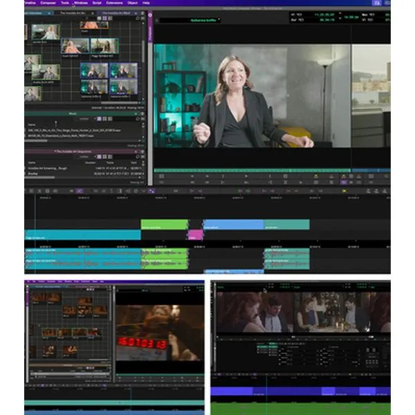
Task: Open the Object menu
Action: (x=132, y=3)
